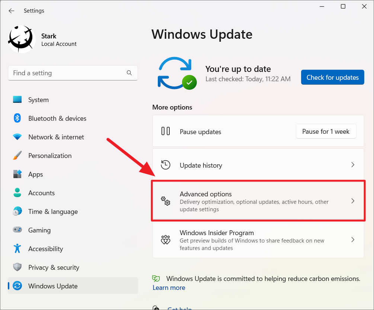This screenshot has width=374, height=310.
Task: Open Windows Insider Program
Action: point(258,240)
